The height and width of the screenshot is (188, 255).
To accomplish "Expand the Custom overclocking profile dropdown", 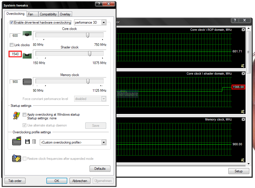I will [73, 142].
